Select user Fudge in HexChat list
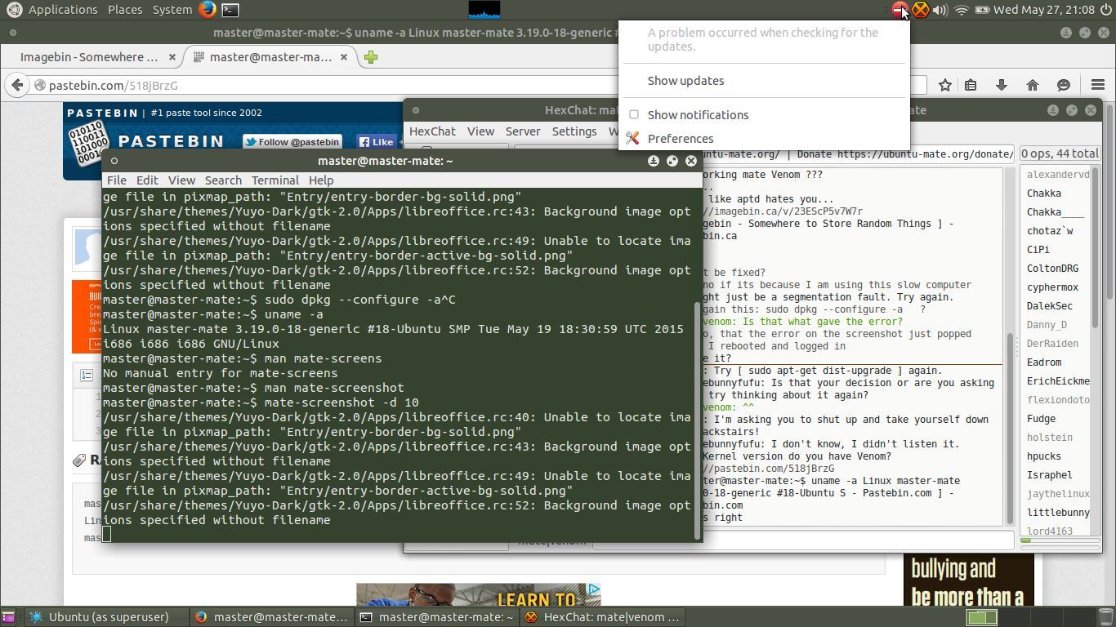The image size is (1116, 627). pos(1042,419)
